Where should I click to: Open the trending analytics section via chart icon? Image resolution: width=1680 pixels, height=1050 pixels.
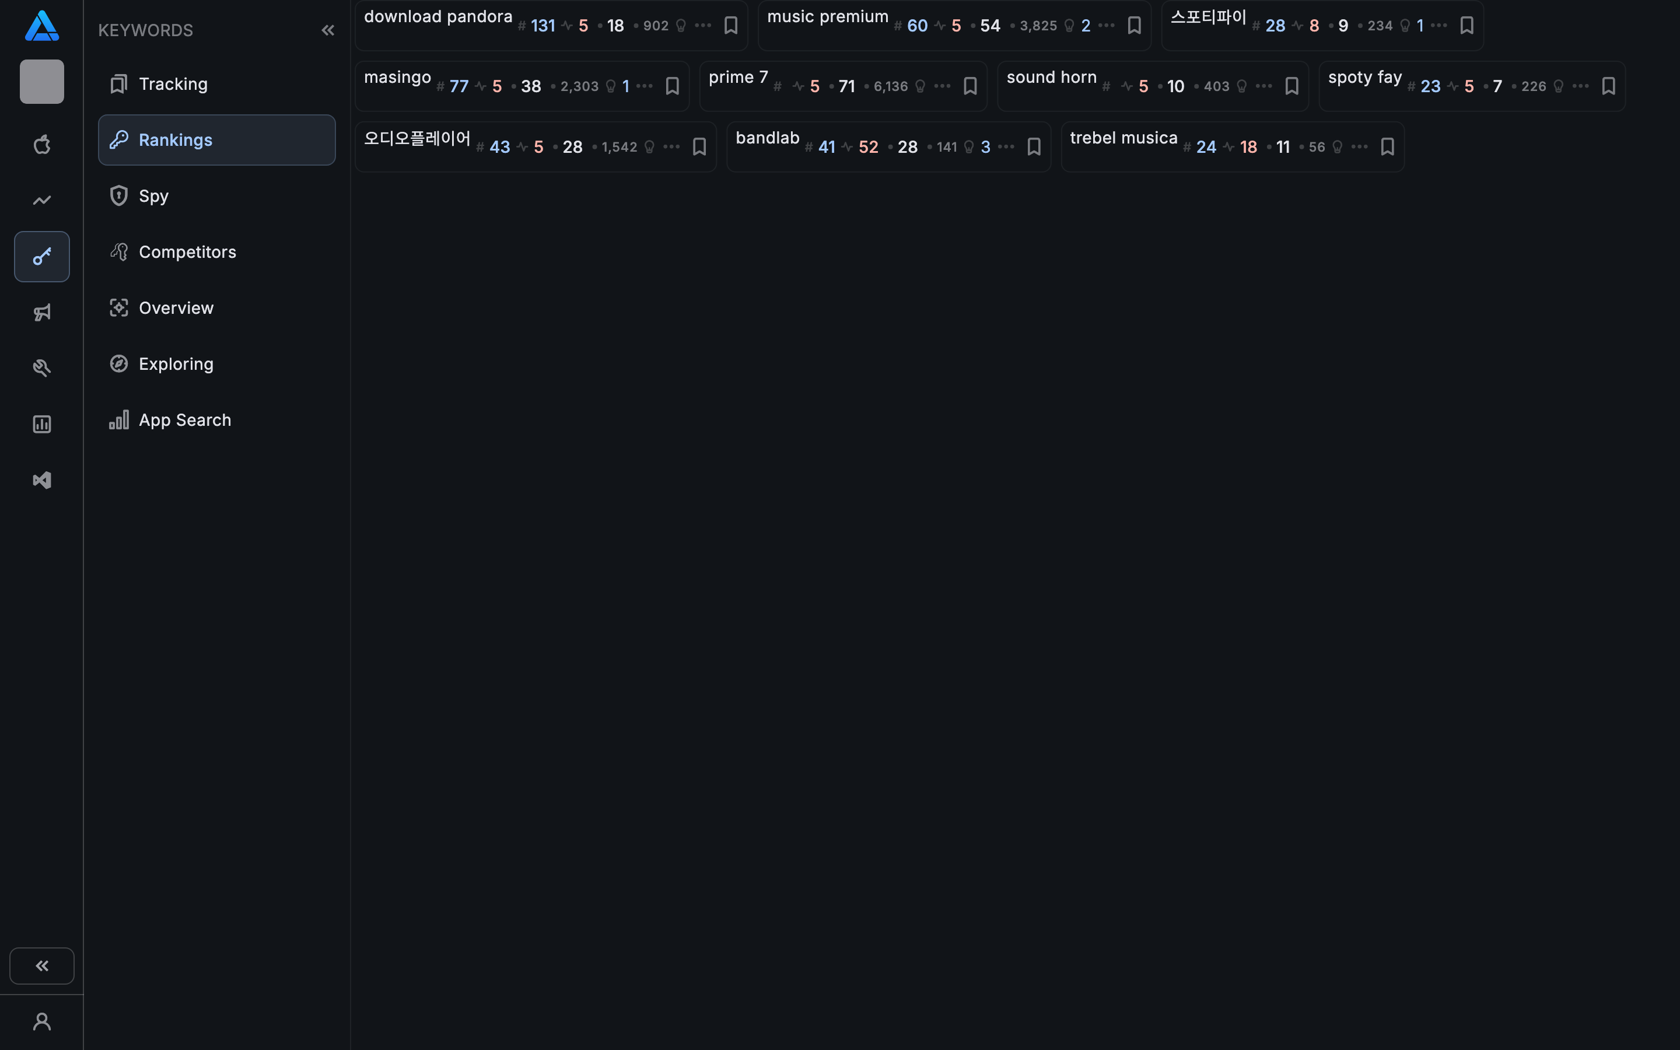[41, 200]
